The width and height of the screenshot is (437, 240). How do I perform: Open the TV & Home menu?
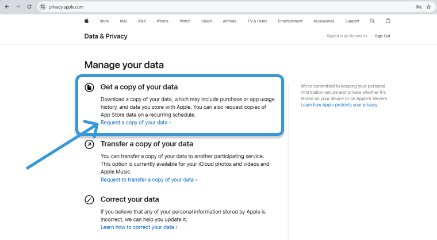(258, 21)
